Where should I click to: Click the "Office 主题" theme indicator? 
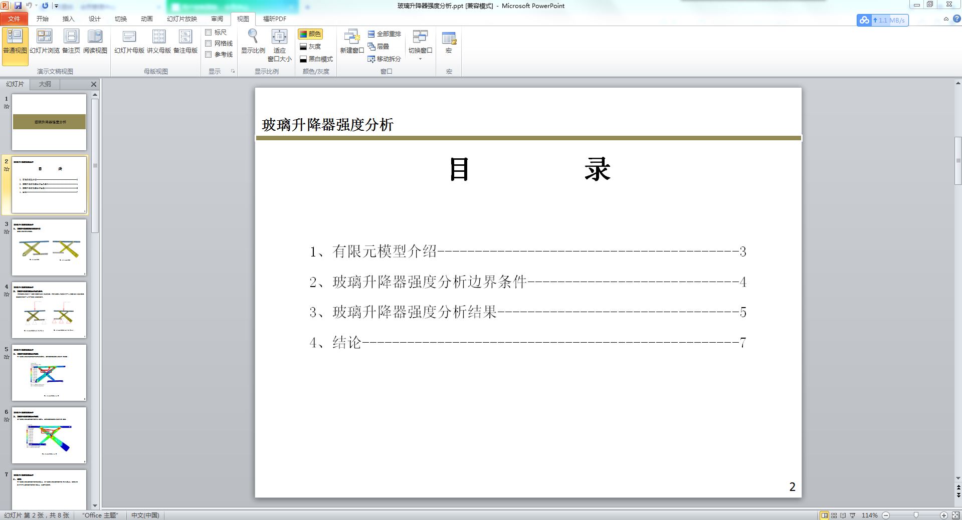(100, 515)
